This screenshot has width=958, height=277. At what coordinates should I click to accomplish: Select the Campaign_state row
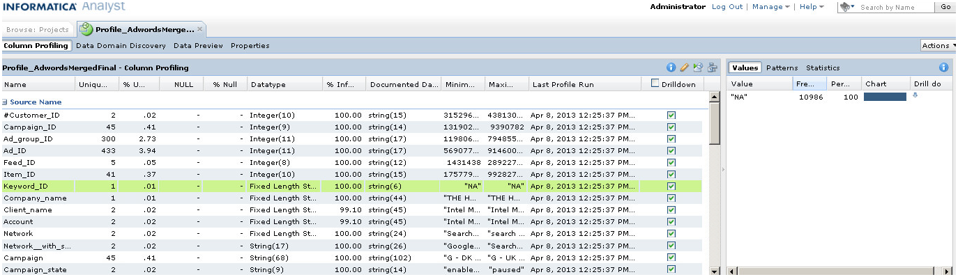pyautogui.click(x=351, y=269)
